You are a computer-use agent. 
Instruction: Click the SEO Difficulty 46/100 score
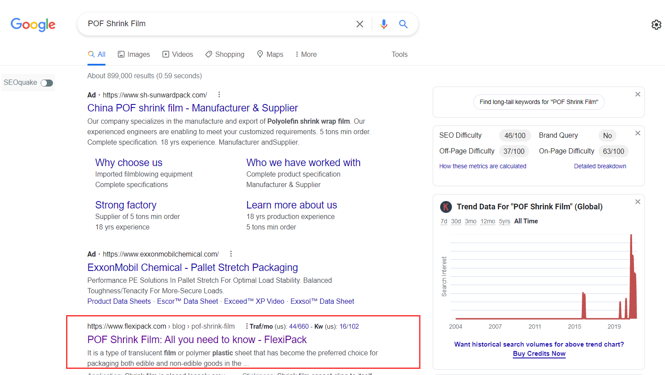tap(515, 135)
